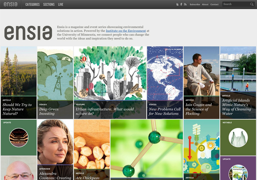
Task: Open the Facebook icon link
Action: pos(181,4)
